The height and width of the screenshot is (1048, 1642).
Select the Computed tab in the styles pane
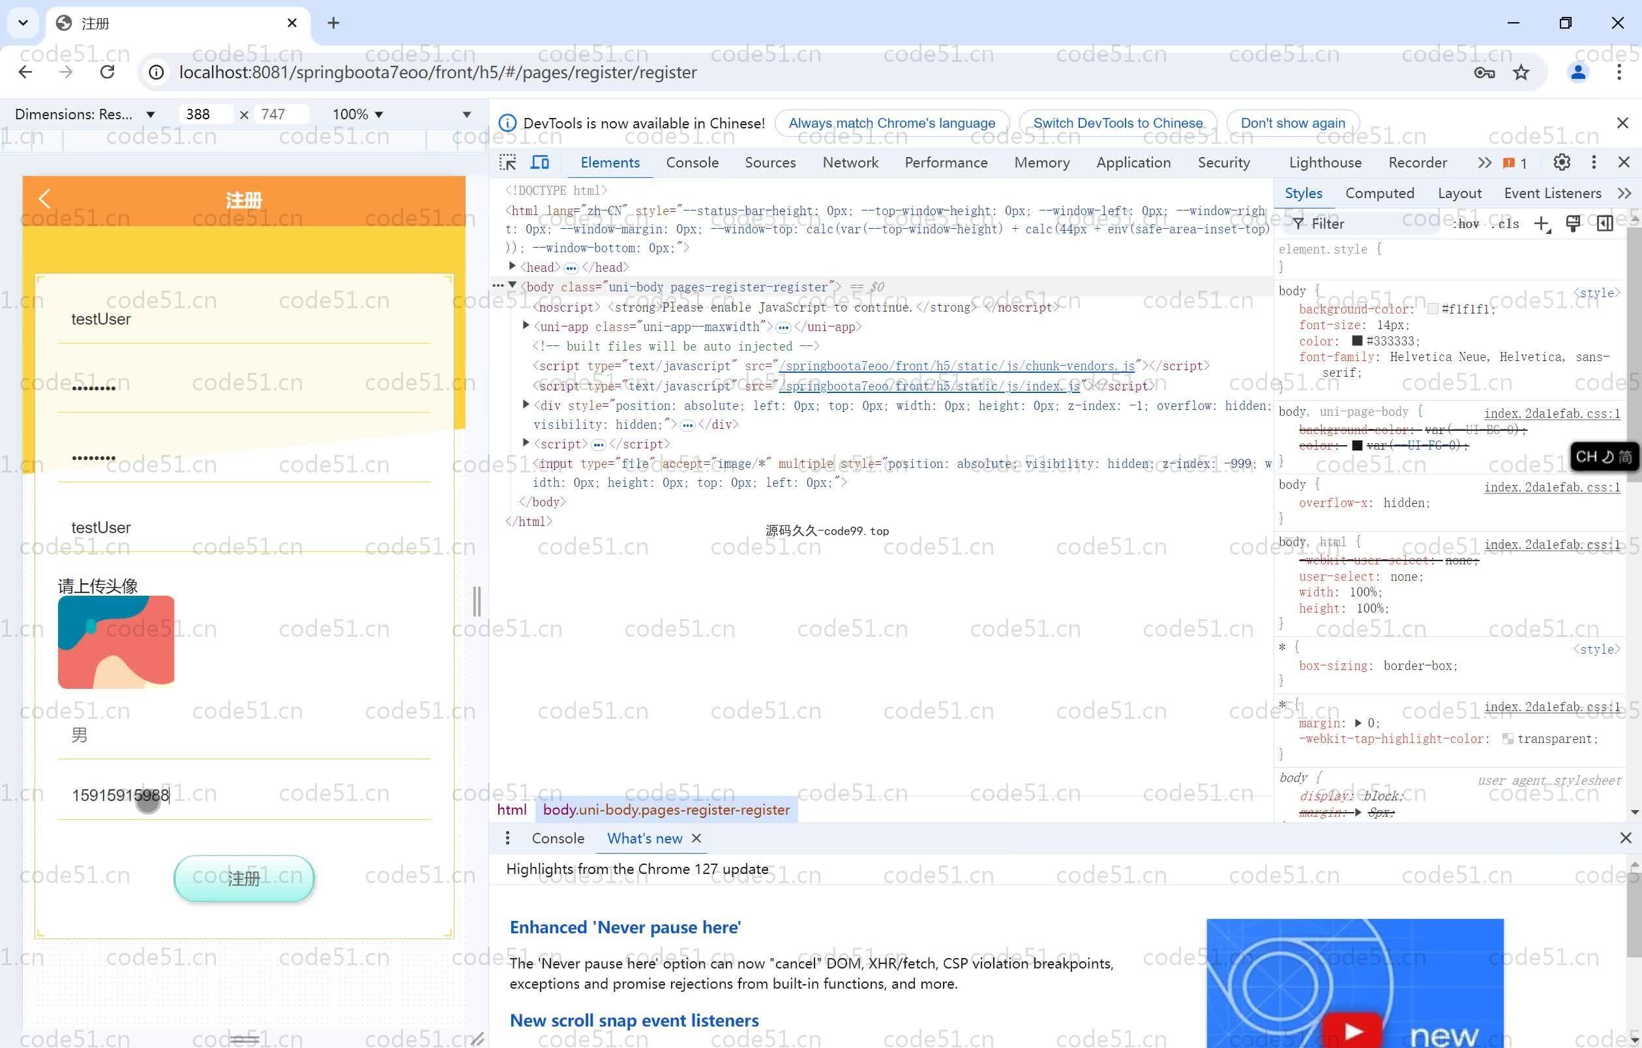click(x=1379, y=194)
